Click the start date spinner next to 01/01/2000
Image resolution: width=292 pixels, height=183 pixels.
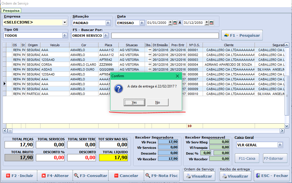click(x=170, y=23)
